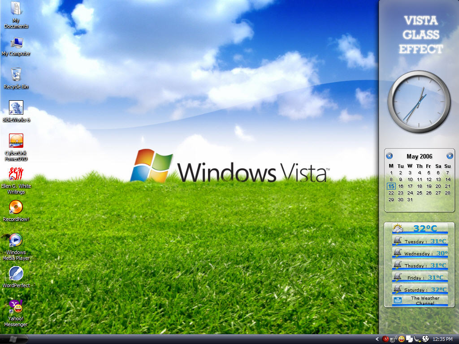
Task: Select day 1 in the calendar
Action: click(391, 172)
